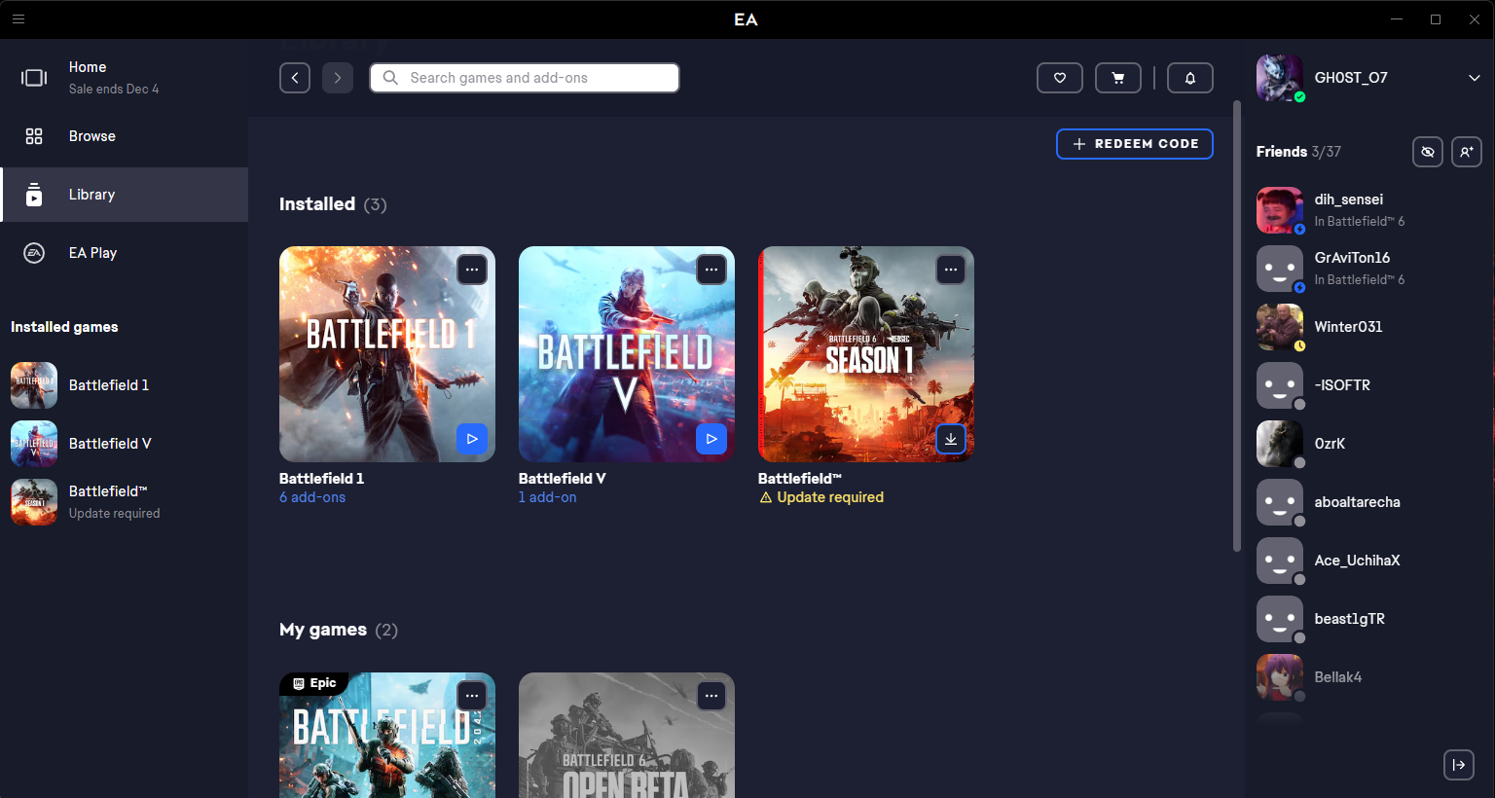Viewport: 1495px width, 798px height.
Task: Click the Friends 3/37 heading
Action: [1298, 152]
